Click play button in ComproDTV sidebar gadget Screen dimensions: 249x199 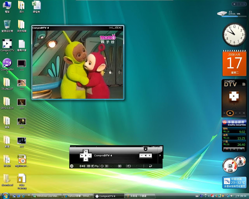point(230,113)
